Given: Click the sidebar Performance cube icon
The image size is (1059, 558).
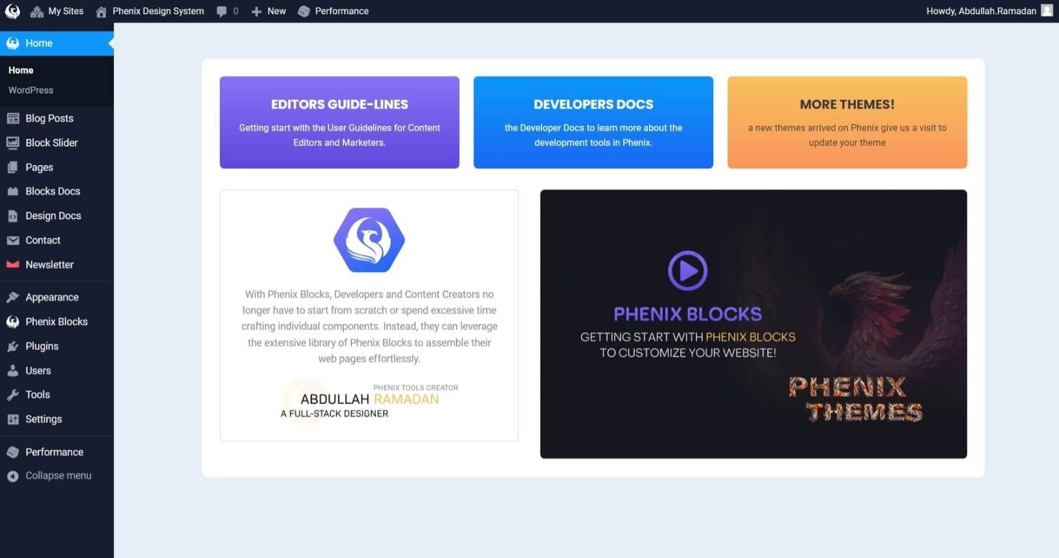Looking at the screenshot, I should (13, 452).
